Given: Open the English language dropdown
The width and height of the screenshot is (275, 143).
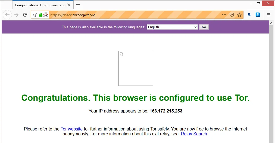Looking at the screenshot, I should pos(172,27).
